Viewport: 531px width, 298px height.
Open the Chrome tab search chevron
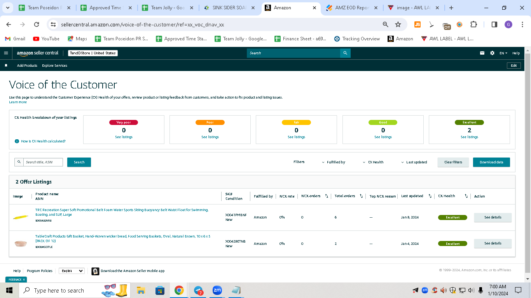(x=9, y=8)
